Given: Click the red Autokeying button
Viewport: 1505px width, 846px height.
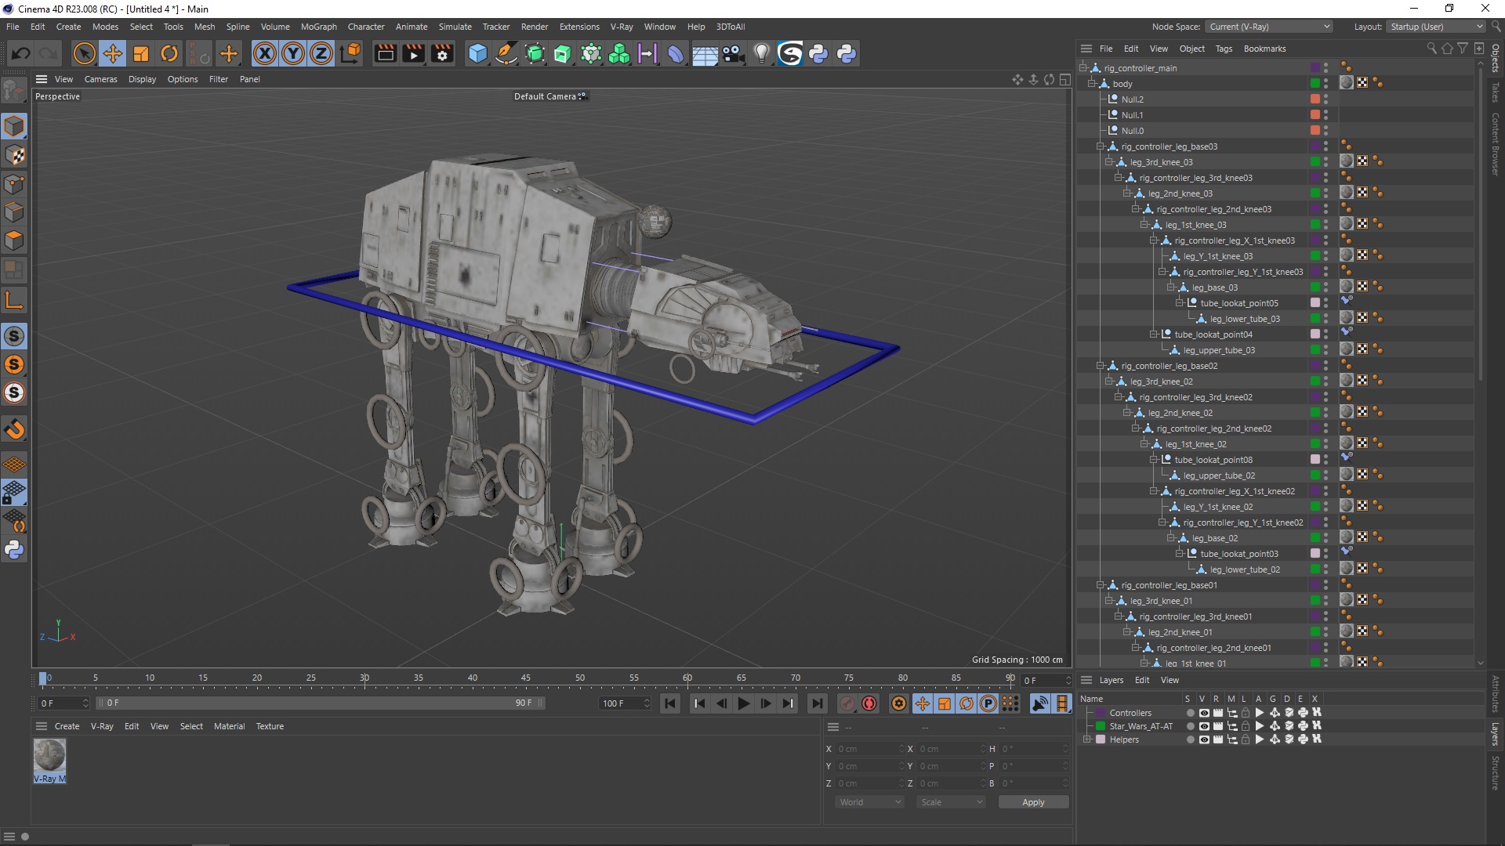Looking at the screenshot, I should pyautogui.click(x=869, y=703).
